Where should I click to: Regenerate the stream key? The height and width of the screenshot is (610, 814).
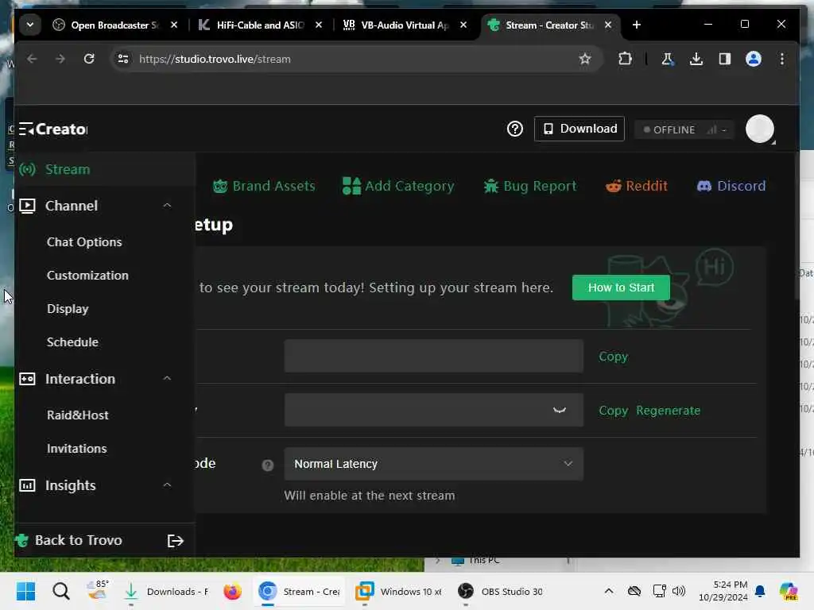(x=668, y=411)
